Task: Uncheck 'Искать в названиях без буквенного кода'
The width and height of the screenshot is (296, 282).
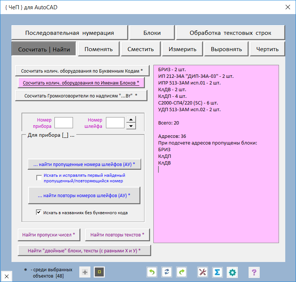Action: [x=39, y=212]
